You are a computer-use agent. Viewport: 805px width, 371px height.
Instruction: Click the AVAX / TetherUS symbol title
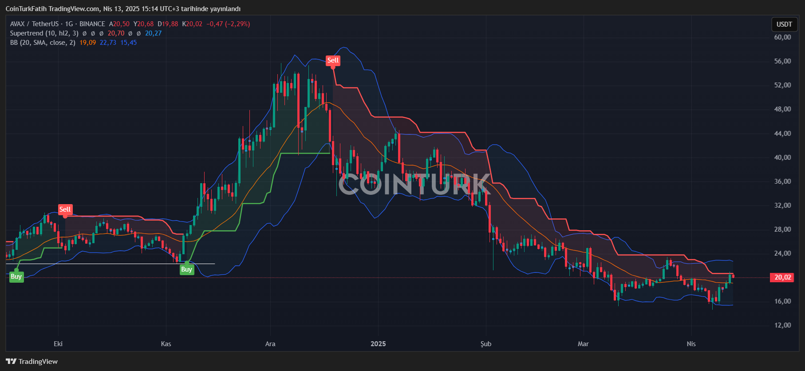[x=34, y=24]
